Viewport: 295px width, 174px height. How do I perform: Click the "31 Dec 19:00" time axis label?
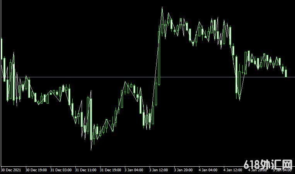pyautogui.click(x=111, y=170)
